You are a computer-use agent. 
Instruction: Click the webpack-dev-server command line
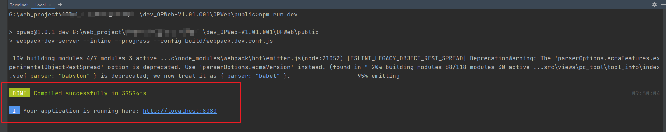(141, 41)
